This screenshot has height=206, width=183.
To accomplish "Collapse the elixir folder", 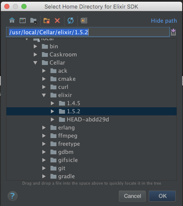I will pyautogui.click(x=44, y=95).
